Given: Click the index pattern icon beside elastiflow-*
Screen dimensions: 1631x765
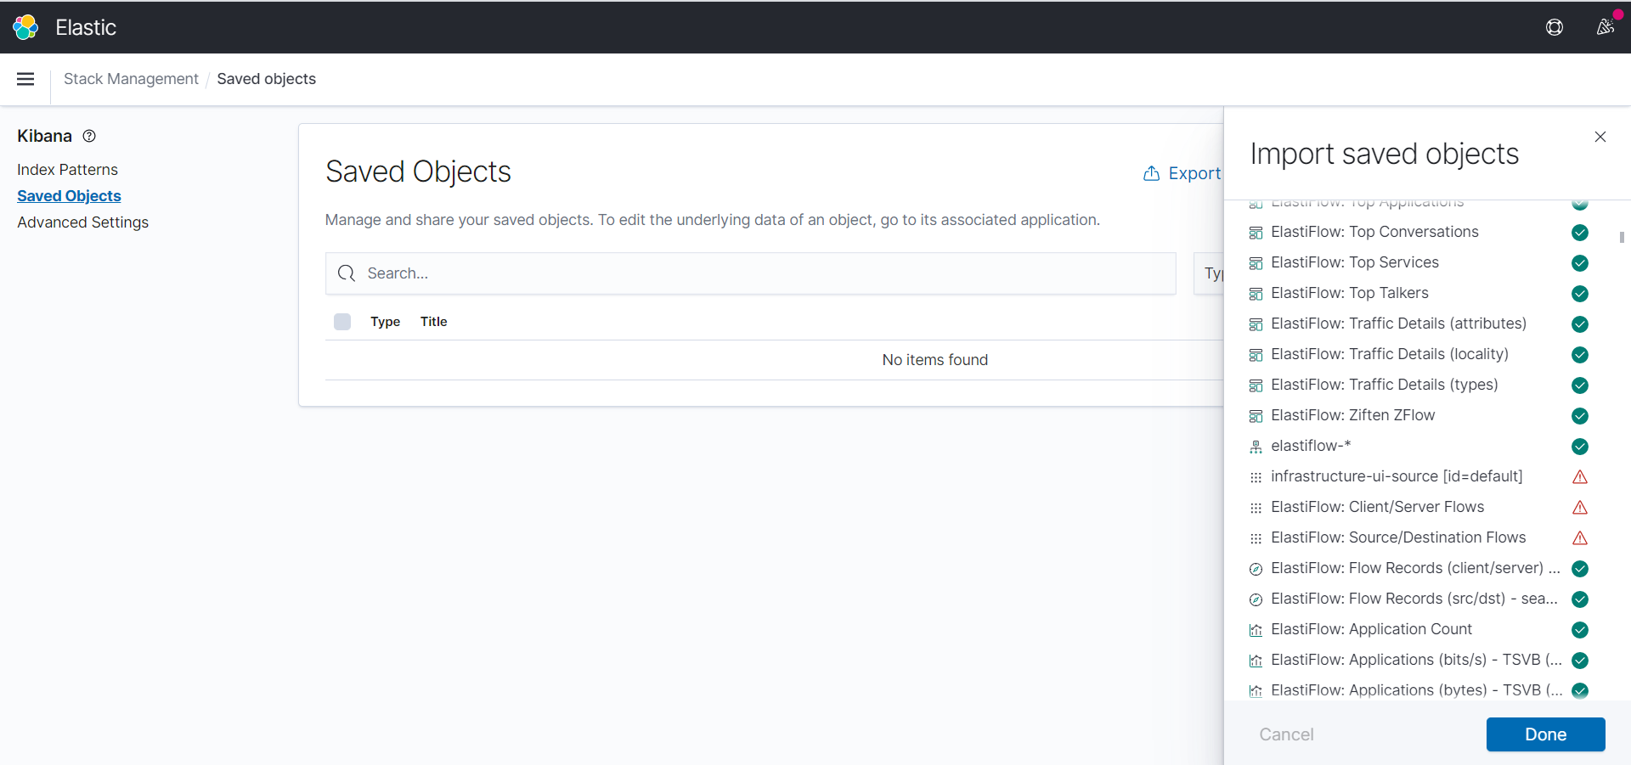Looking at the screenshot, I should tap(1256, 446).
